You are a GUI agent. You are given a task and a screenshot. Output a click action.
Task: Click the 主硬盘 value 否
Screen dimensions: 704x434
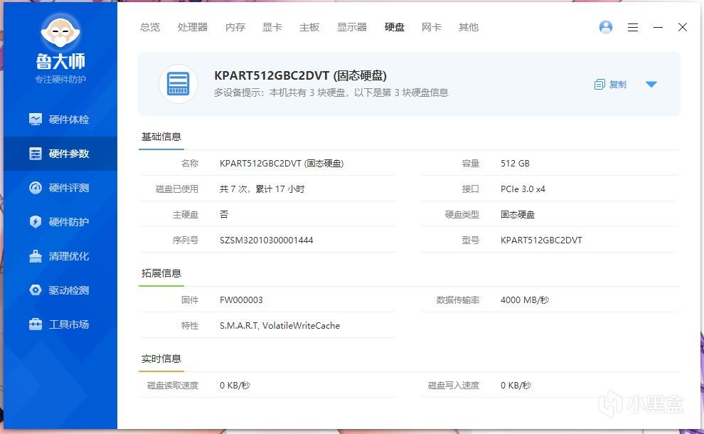224,215
